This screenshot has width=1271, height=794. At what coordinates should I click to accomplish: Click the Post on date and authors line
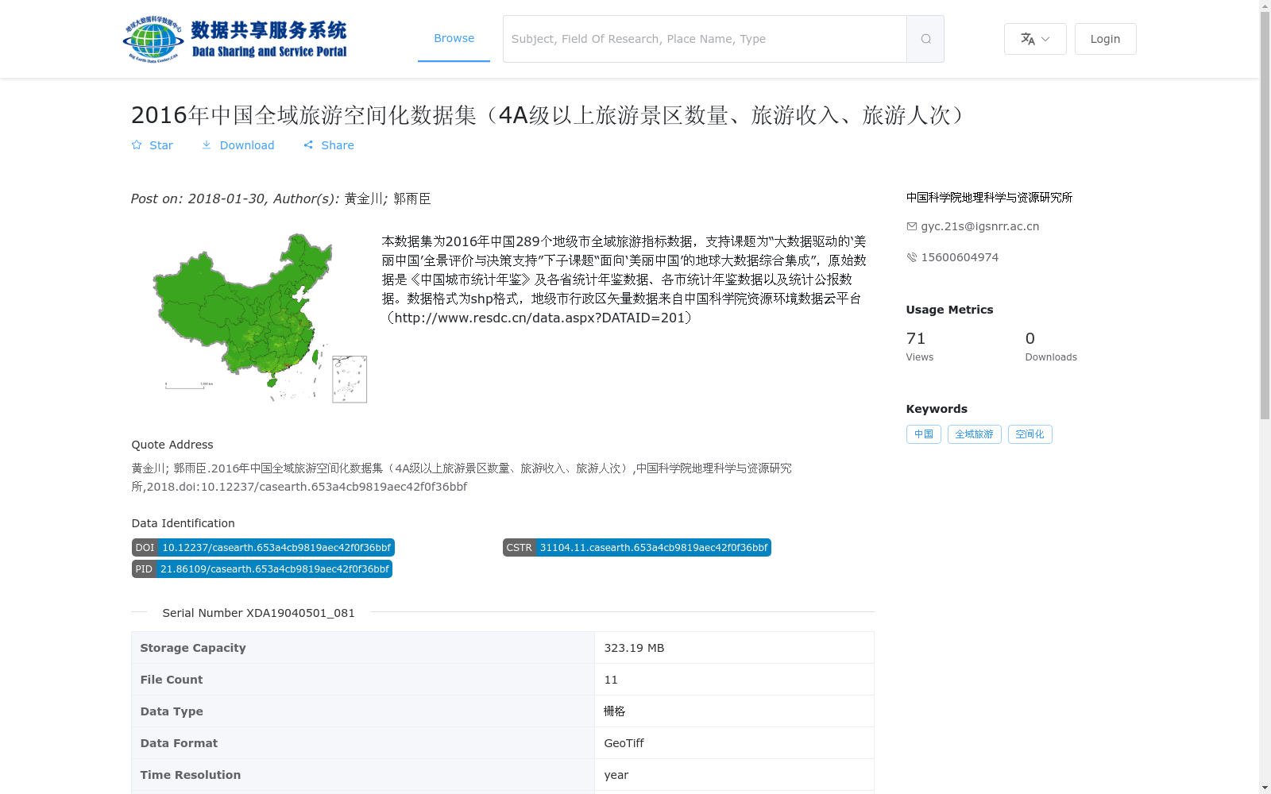pos(281,198)
